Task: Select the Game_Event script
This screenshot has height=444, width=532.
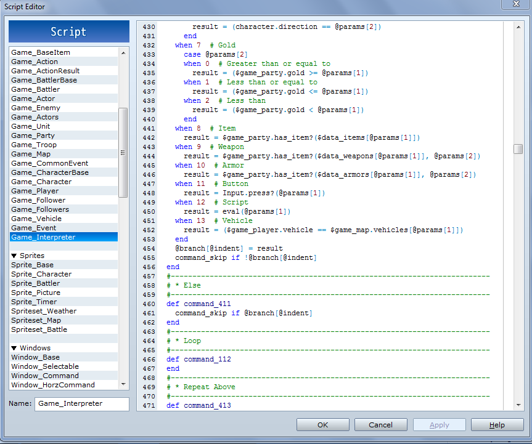Action: tap(33, 228)
